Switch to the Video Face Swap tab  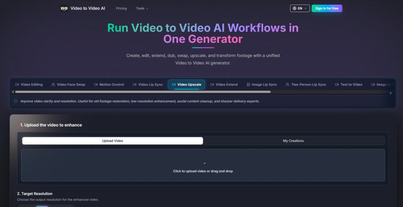68,85
